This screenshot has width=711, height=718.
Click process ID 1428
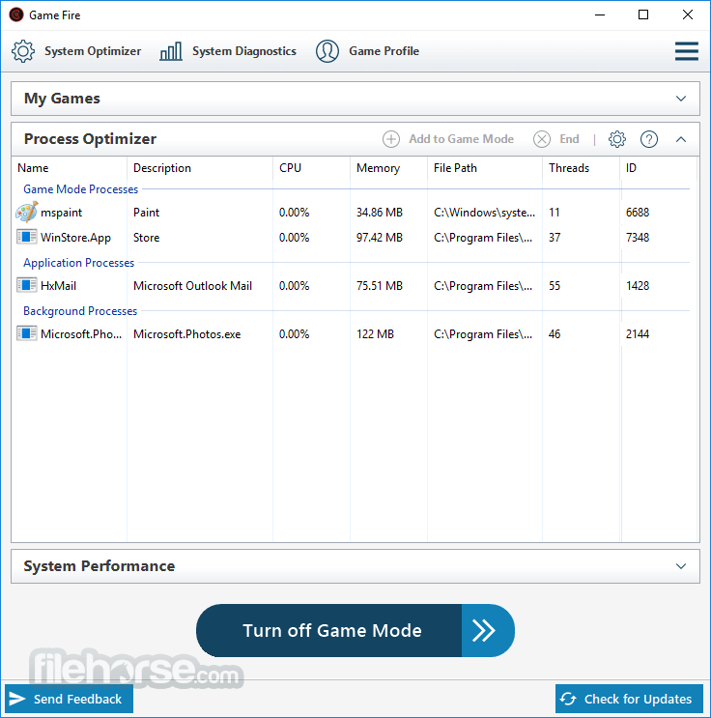638,286
